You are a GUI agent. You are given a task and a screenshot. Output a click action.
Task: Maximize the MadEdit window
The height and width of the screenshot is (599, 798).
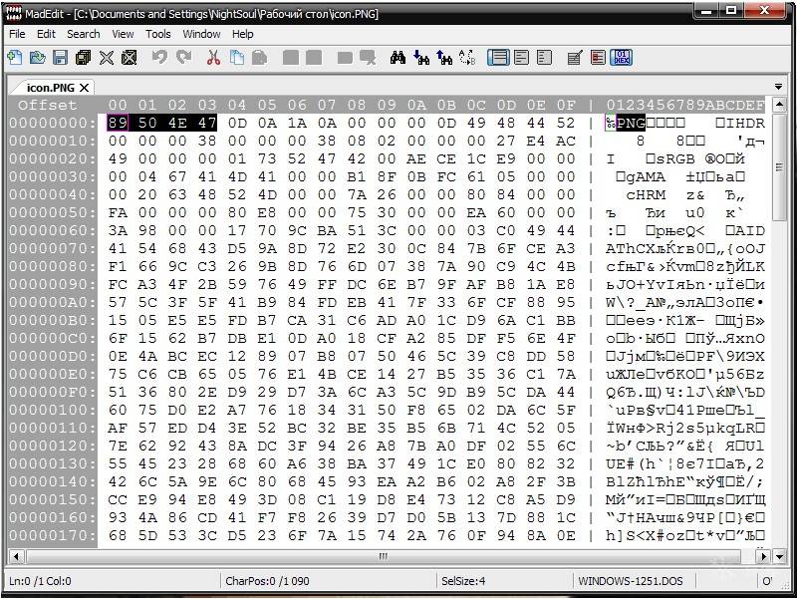click(x=732, y=10)
